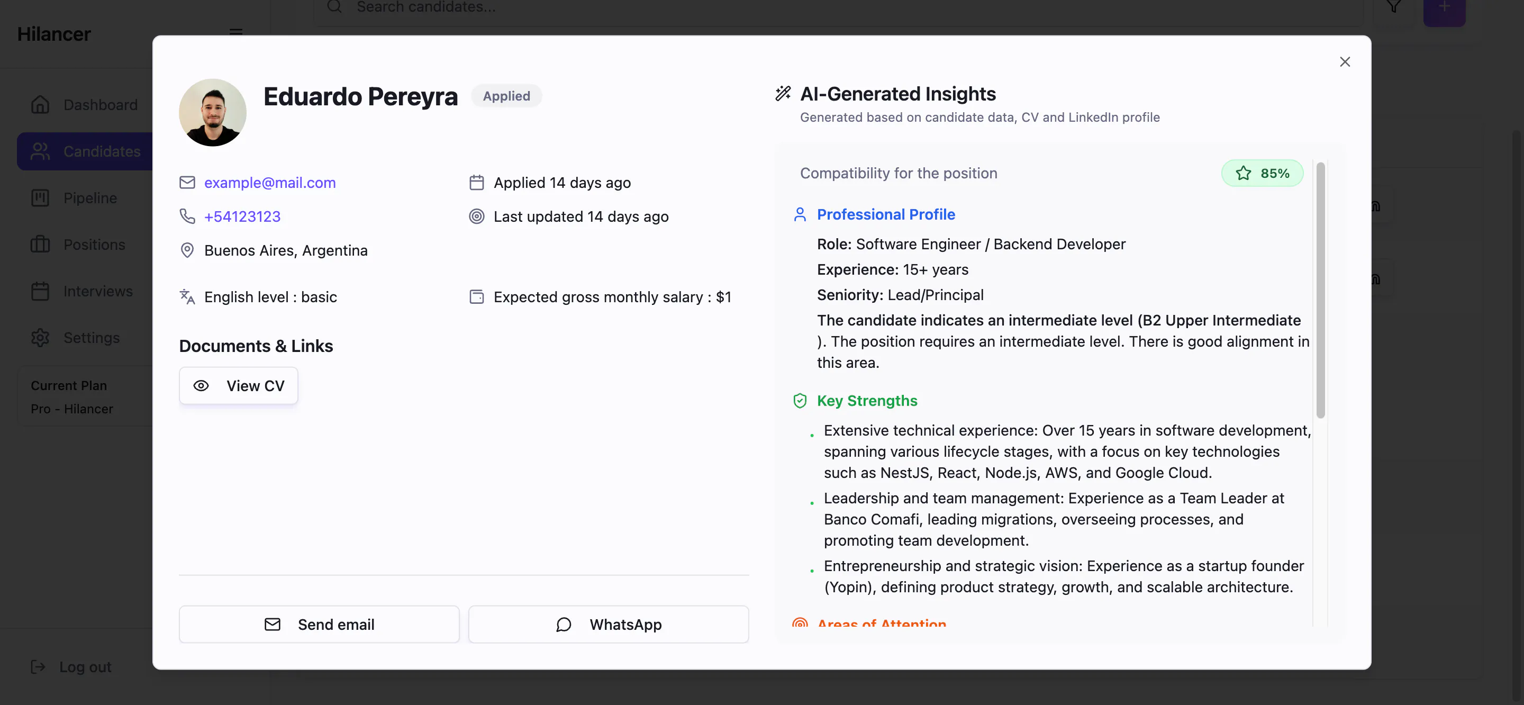Select the Buenos Aires, Argentina location text
Screen dimensions: 1524x705
(x=286, y=250)
